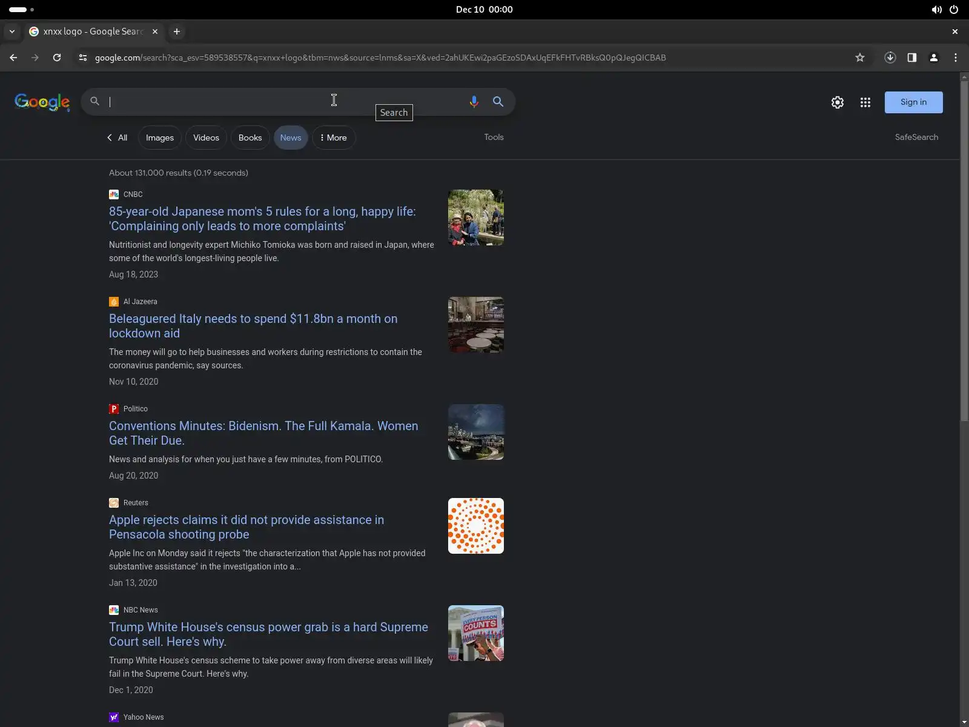Click the Politico article thumbnail

click(x=476, y=432)
